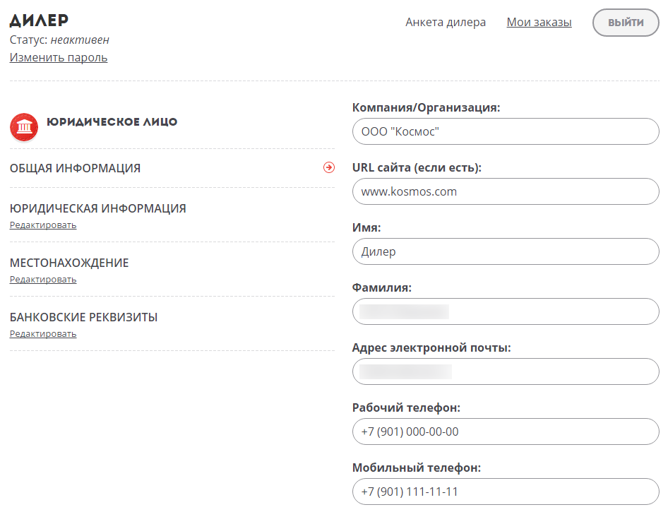This screenshot has height=512, width=668.
Task: Select the Юридическая информация section heading
Action: coord(98,208)
